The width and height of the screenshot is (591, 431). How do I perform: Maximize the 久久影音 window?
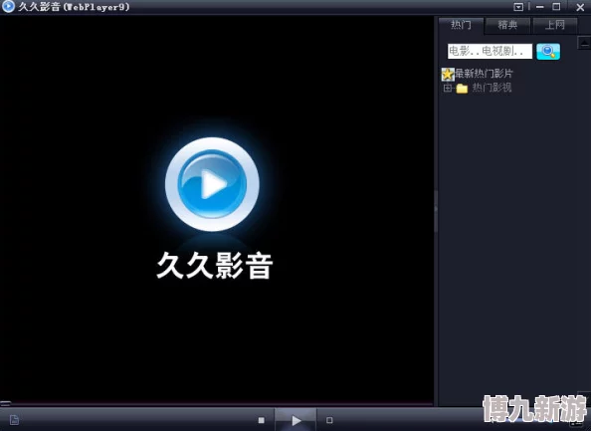point(556,6)
